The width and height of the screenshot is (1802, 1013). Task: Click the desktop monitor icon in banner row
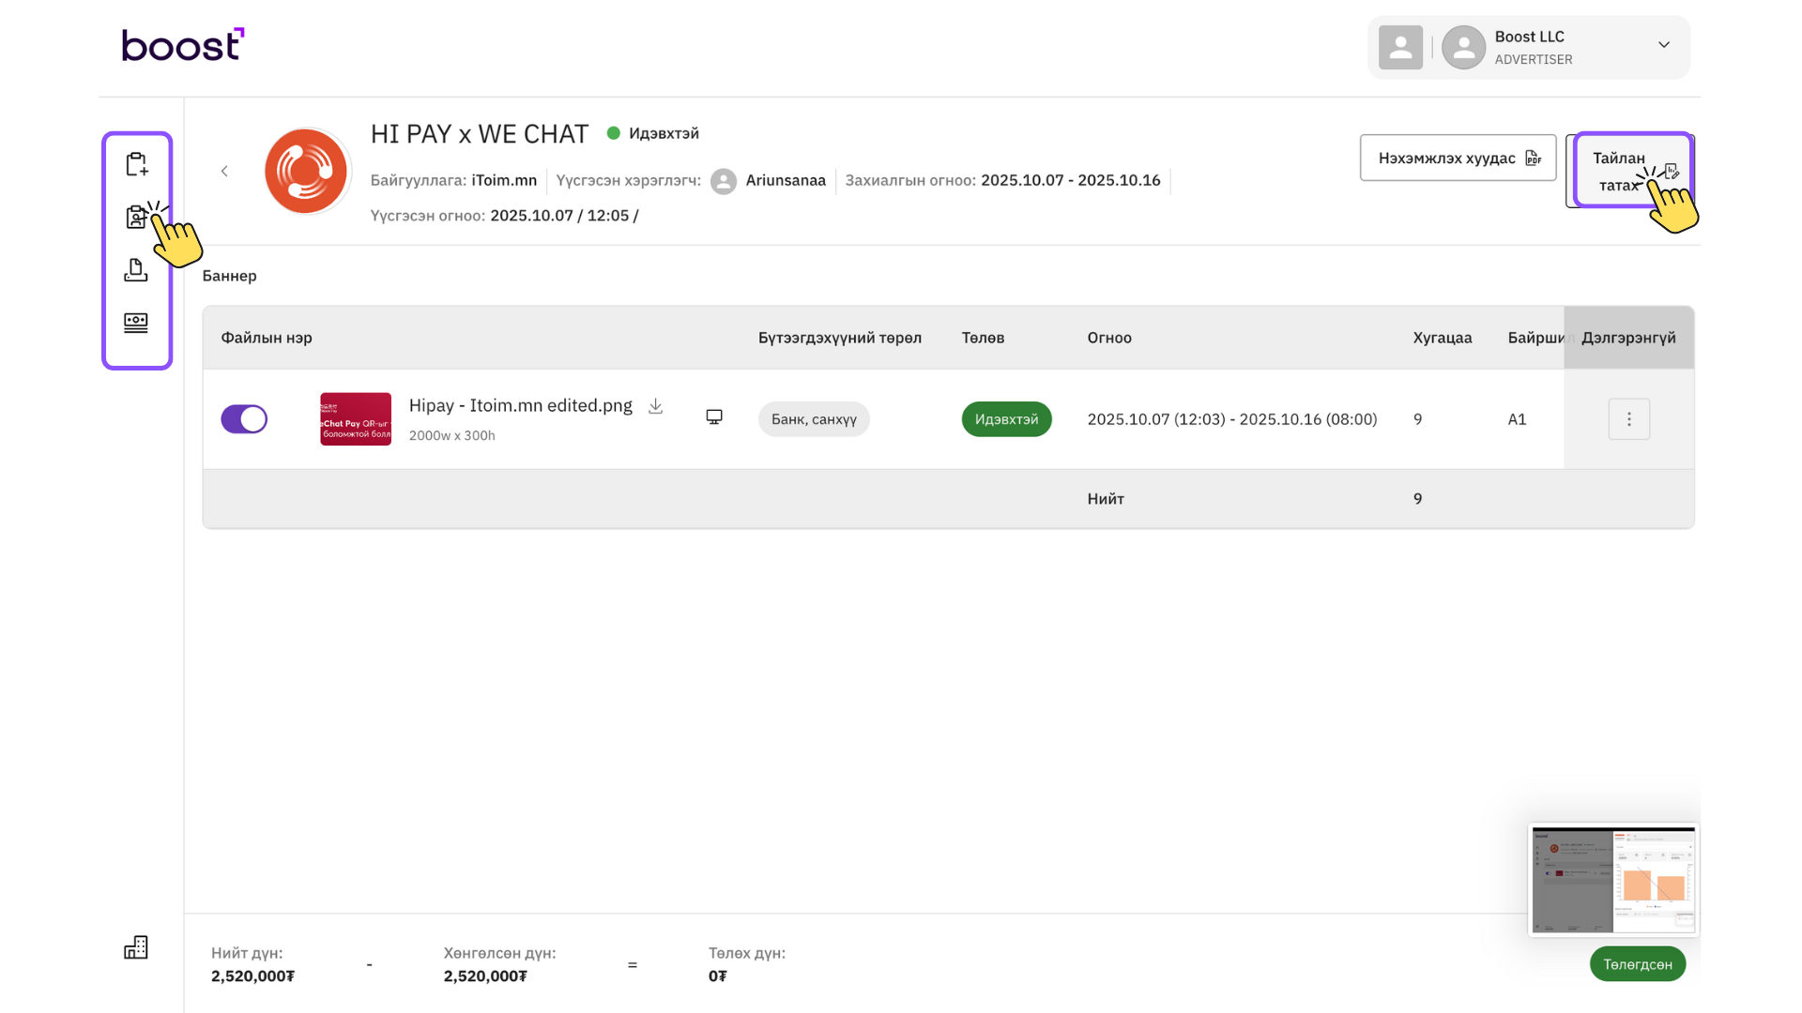pos(714,417)
